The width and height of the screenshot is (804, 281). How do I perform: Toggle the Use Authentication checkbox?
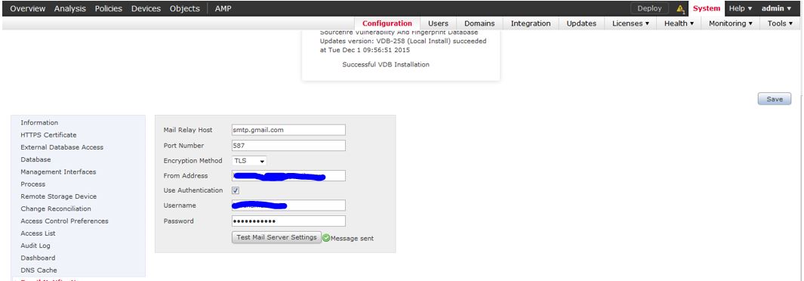click(236, 190)
